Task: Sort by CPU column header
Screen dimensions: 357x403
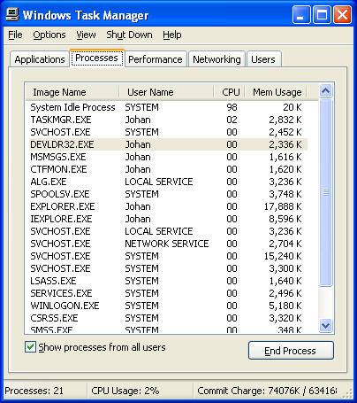Action: pos(230,92)
